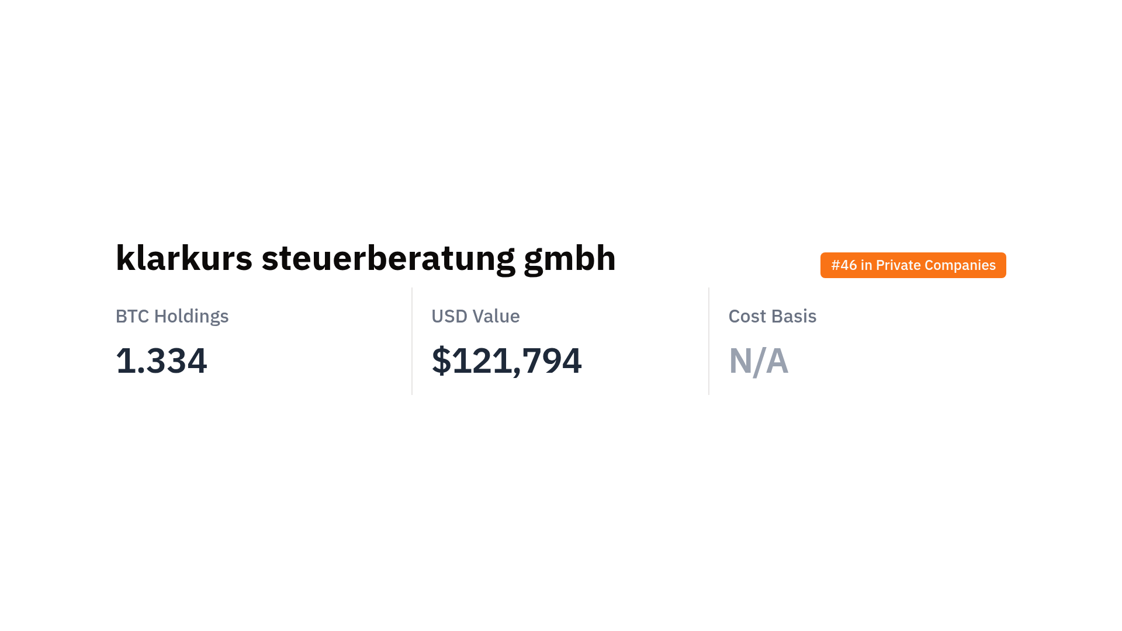Viewport: 1122px width, 631px height.
Task: Click the "USD" word in the middle label
Action: coord(449,316)
